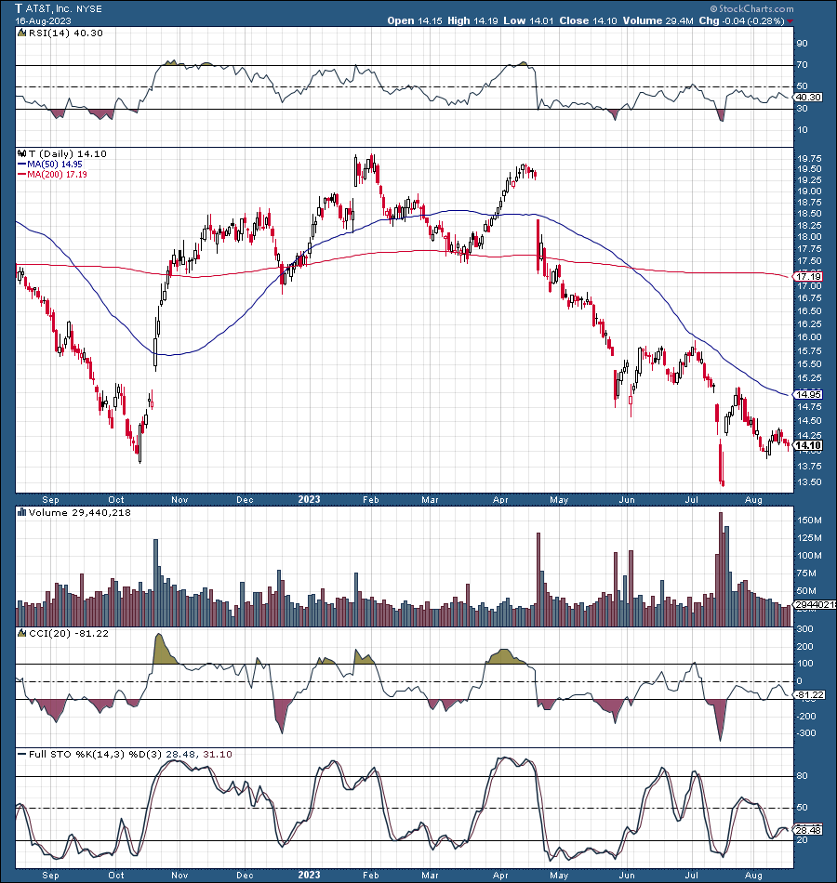Click the -81.22 CCI value tag
This screenshot has height=883, width=837.
[810, 695]
